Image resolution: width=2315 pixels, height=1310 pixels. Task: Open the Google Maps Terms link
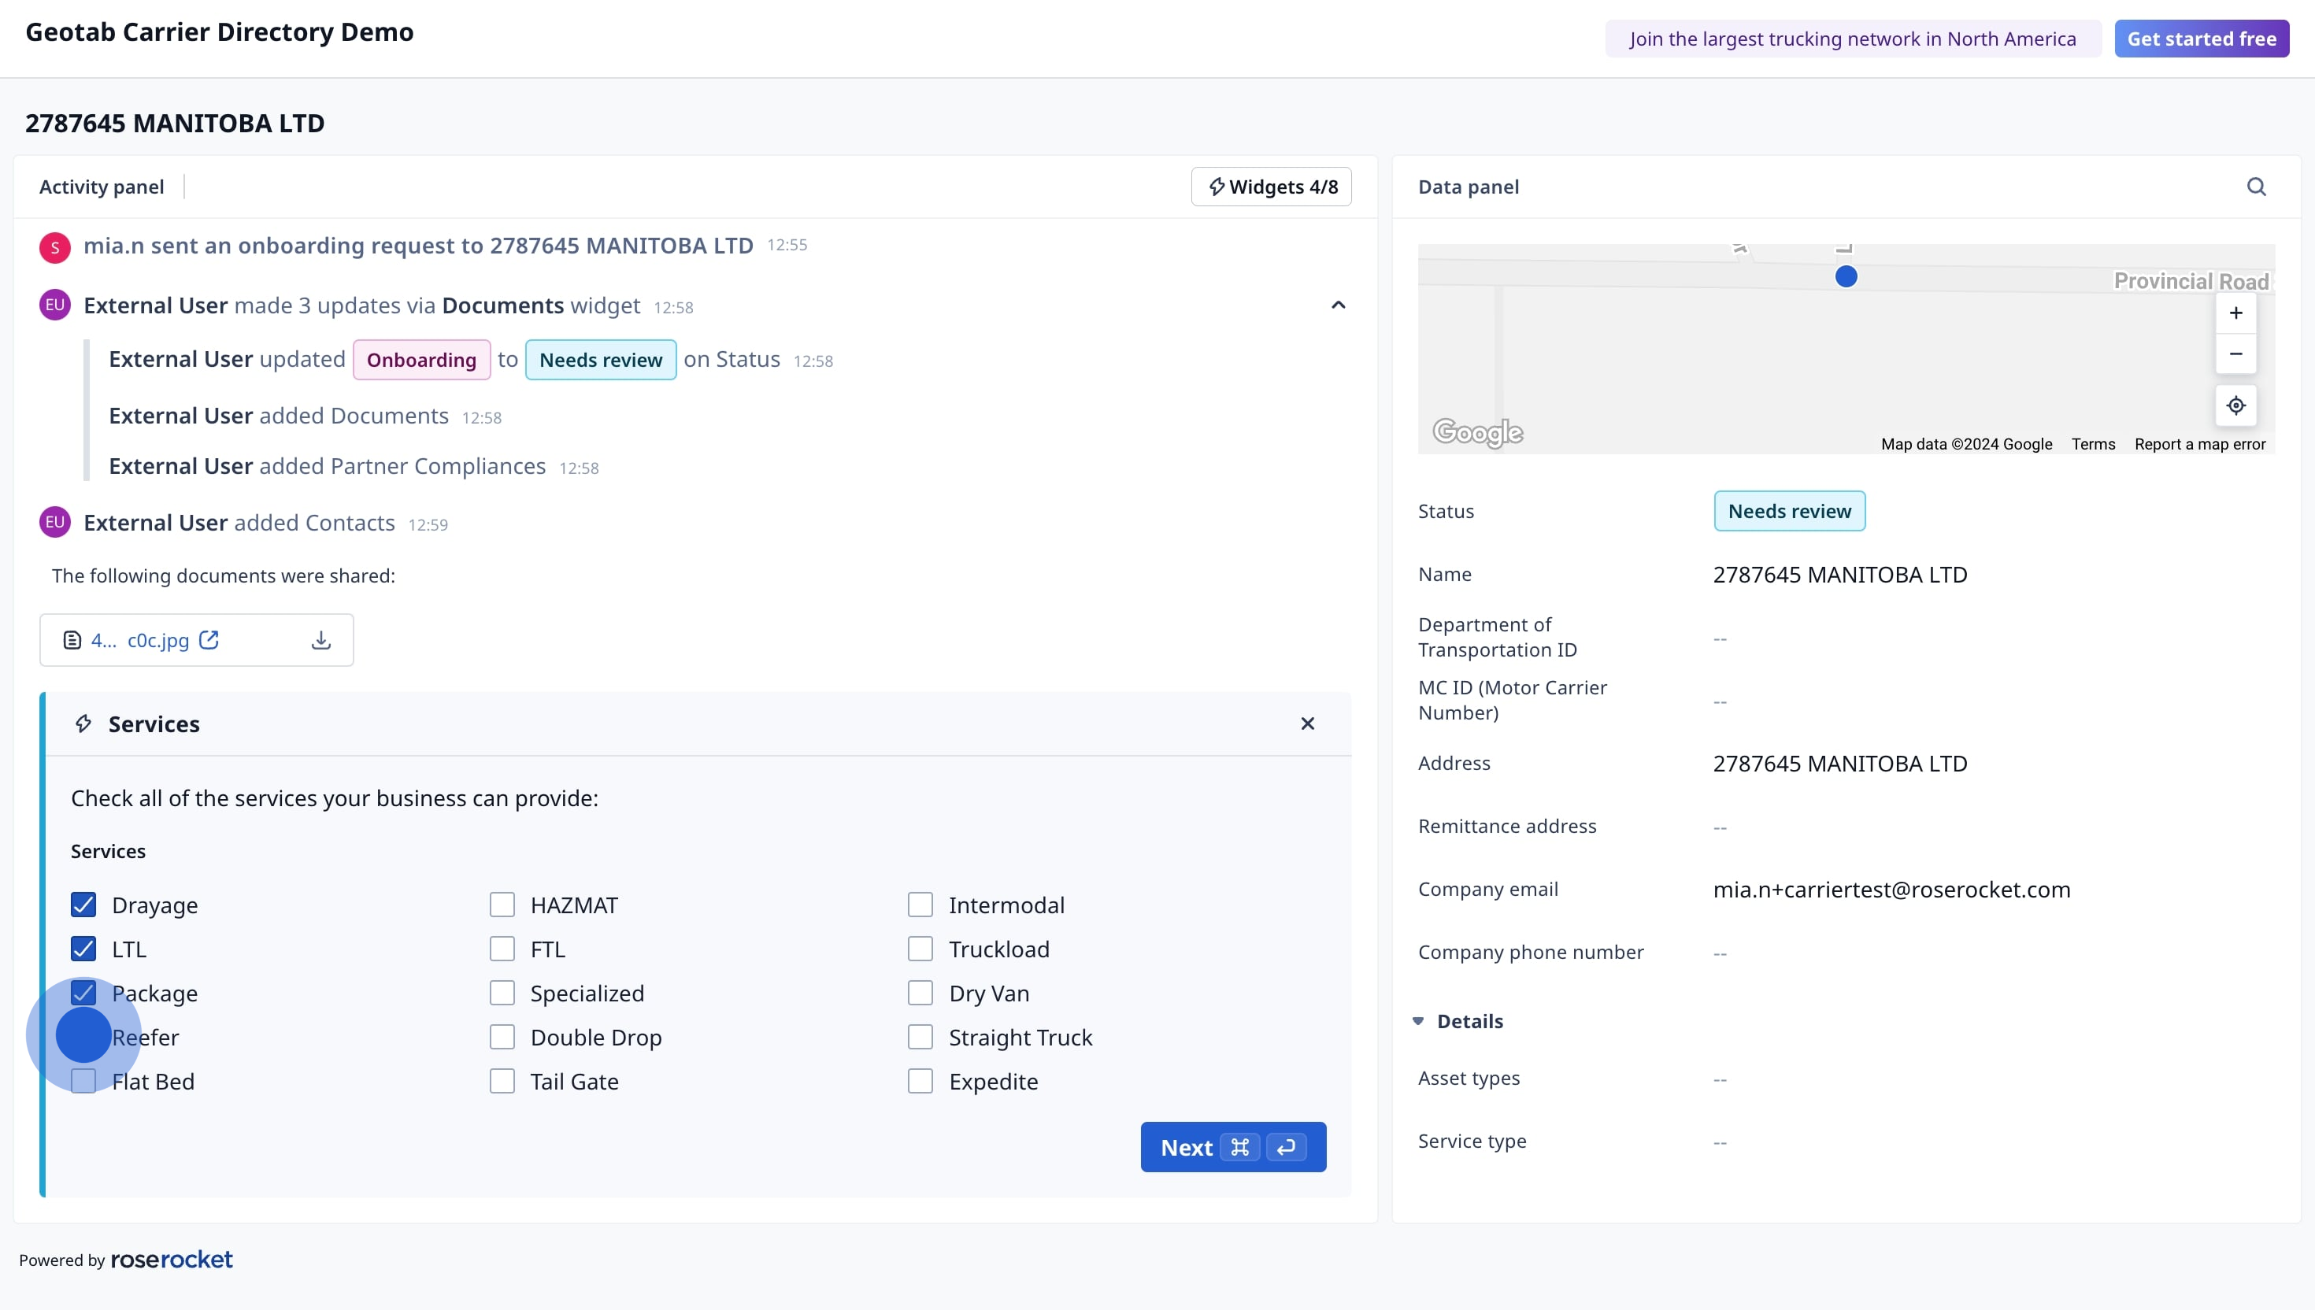click(x=2092, y=443)
